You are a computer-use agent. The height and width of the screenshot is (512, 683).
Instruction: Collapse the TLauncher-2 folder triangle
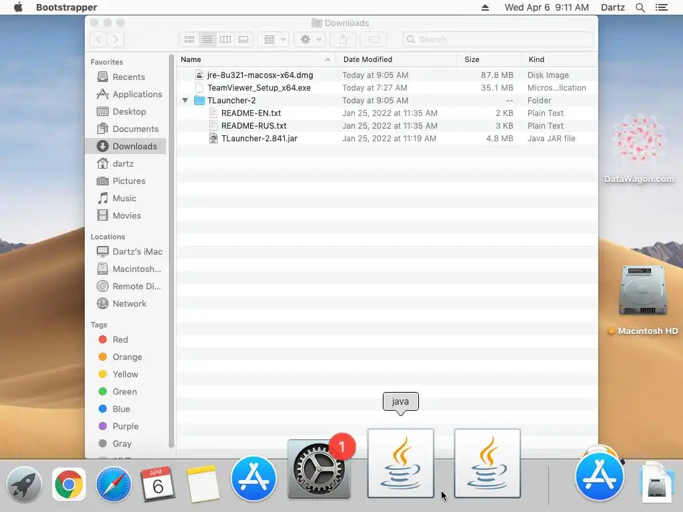185,101
